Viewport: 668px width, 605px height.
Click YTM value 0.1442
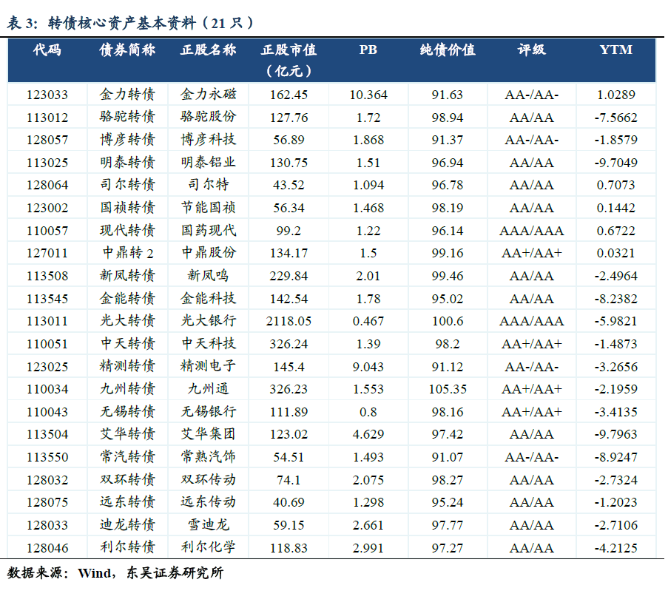point(616,208)
